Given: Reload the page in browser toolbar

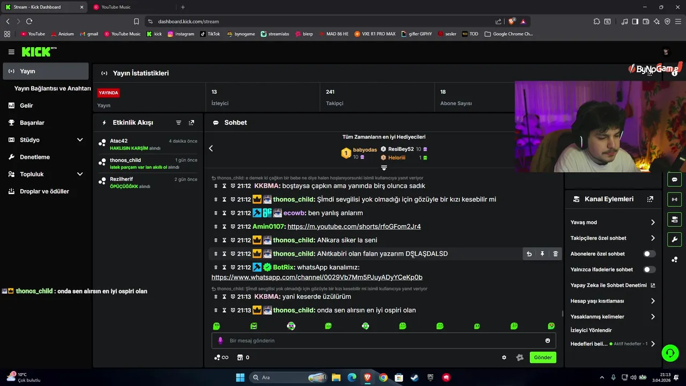Looking at the screenshot, I should (29, 21).
